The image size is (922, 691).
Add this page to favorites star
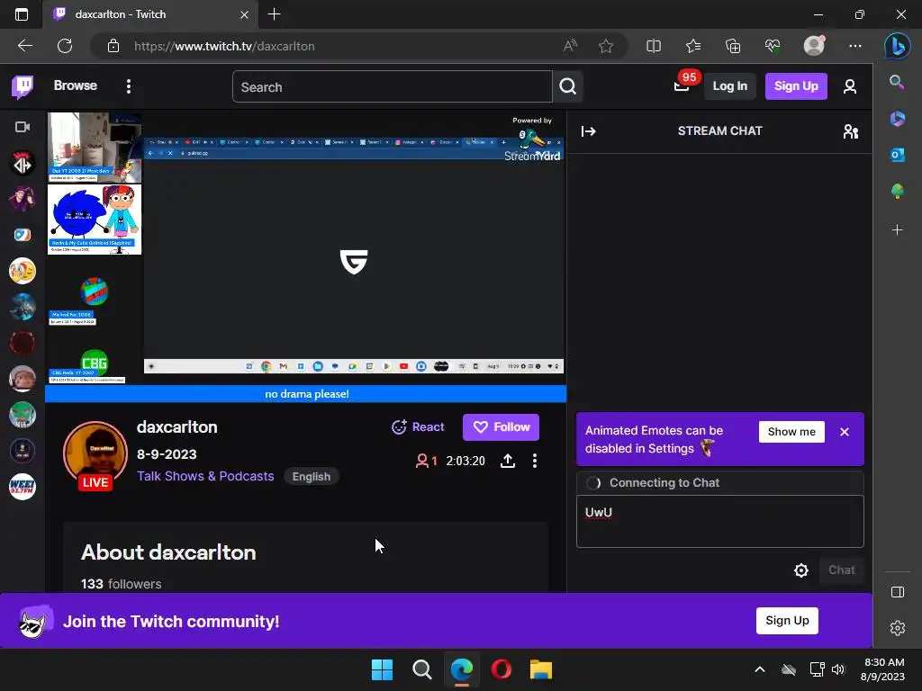pos(606,46)
